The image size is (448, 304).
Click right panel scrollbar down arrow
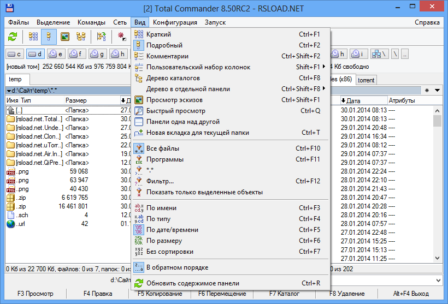438,258
